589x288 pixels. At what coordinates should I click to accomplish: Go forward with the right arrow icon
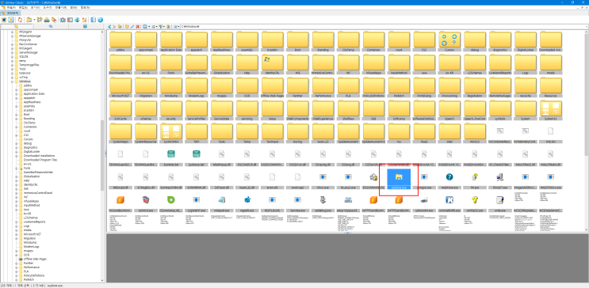(x=114, y=27)
